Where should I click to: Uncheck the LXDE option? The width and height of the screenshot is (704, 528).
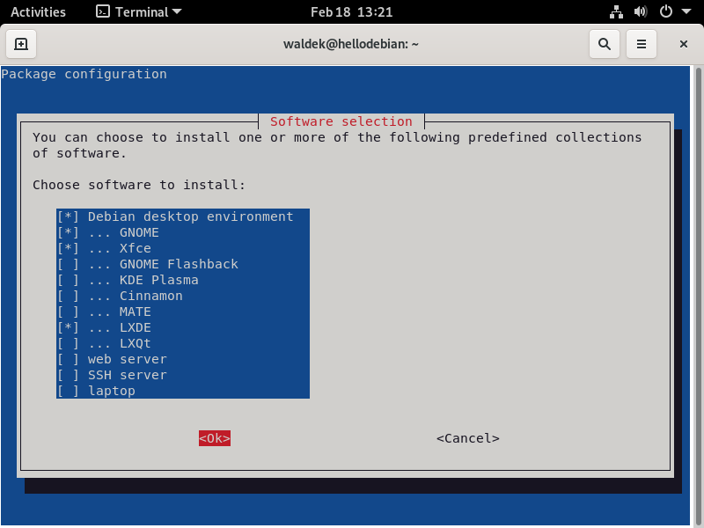(183, 327)
